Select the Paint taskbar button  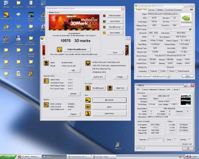(x=103, y=157)
